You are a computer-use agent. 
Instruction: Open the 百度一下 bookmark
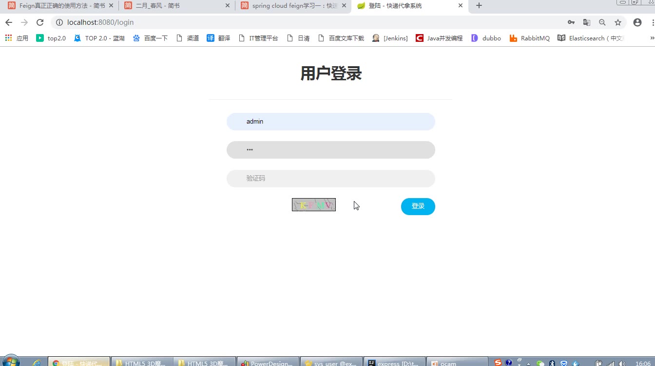click(x=150, y=38)
